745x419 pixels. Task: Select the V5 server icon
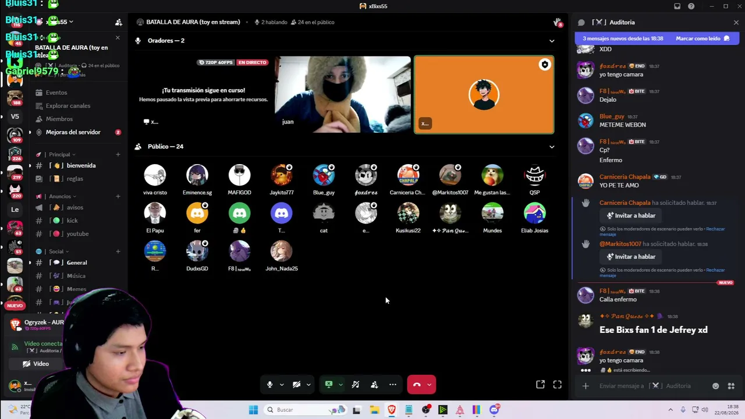(x=15, y=116)
